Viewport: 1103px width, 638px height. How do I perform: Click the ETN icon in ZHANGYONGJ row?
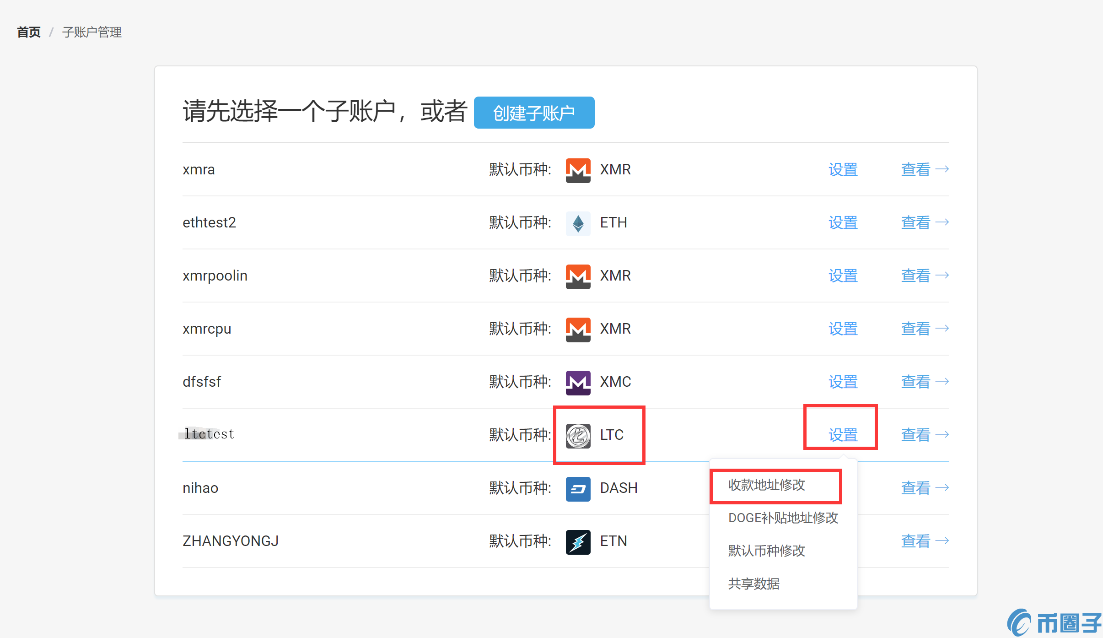tap(578, 542)
